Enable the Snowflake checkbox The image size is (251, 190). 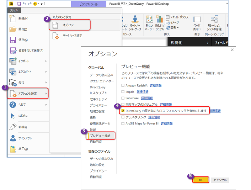123,98
